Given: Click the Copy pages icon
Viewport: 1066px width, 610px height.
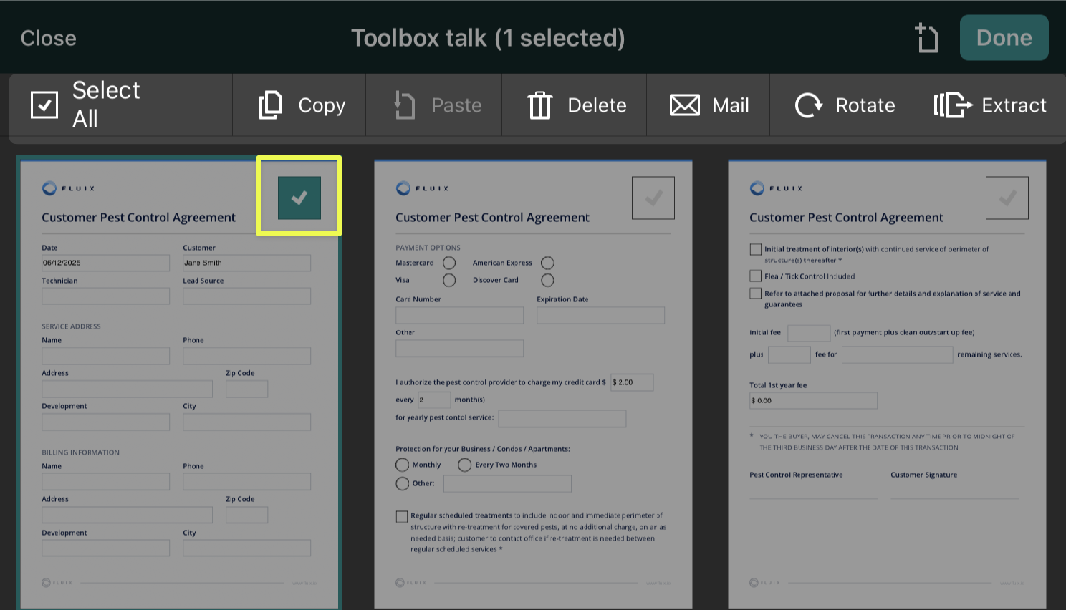Looking at the screenshot, I should click(271, 105).
